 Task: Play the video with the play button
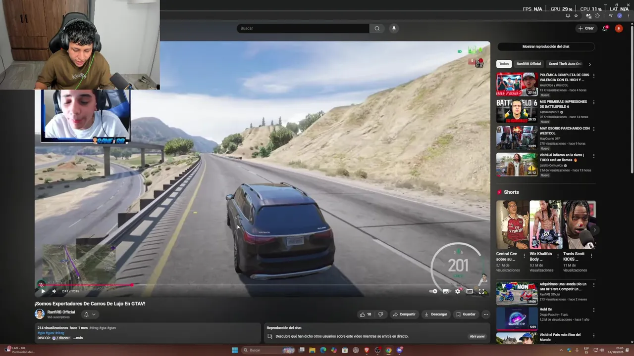43,291
